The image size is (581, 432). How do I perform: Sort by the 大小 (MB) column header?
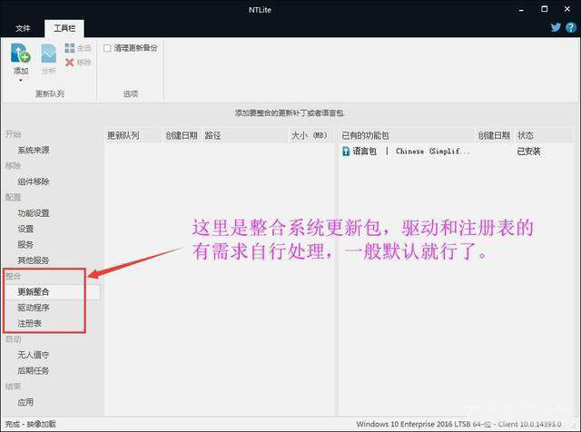(x=311, y=135)
